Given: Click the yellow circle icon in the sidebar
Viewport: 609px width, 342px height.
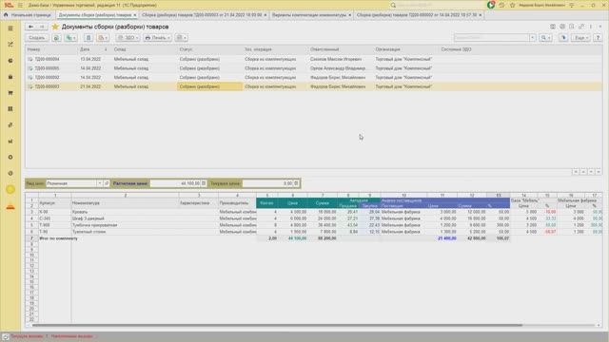Looking at the screenshot, I should (10, 189).
